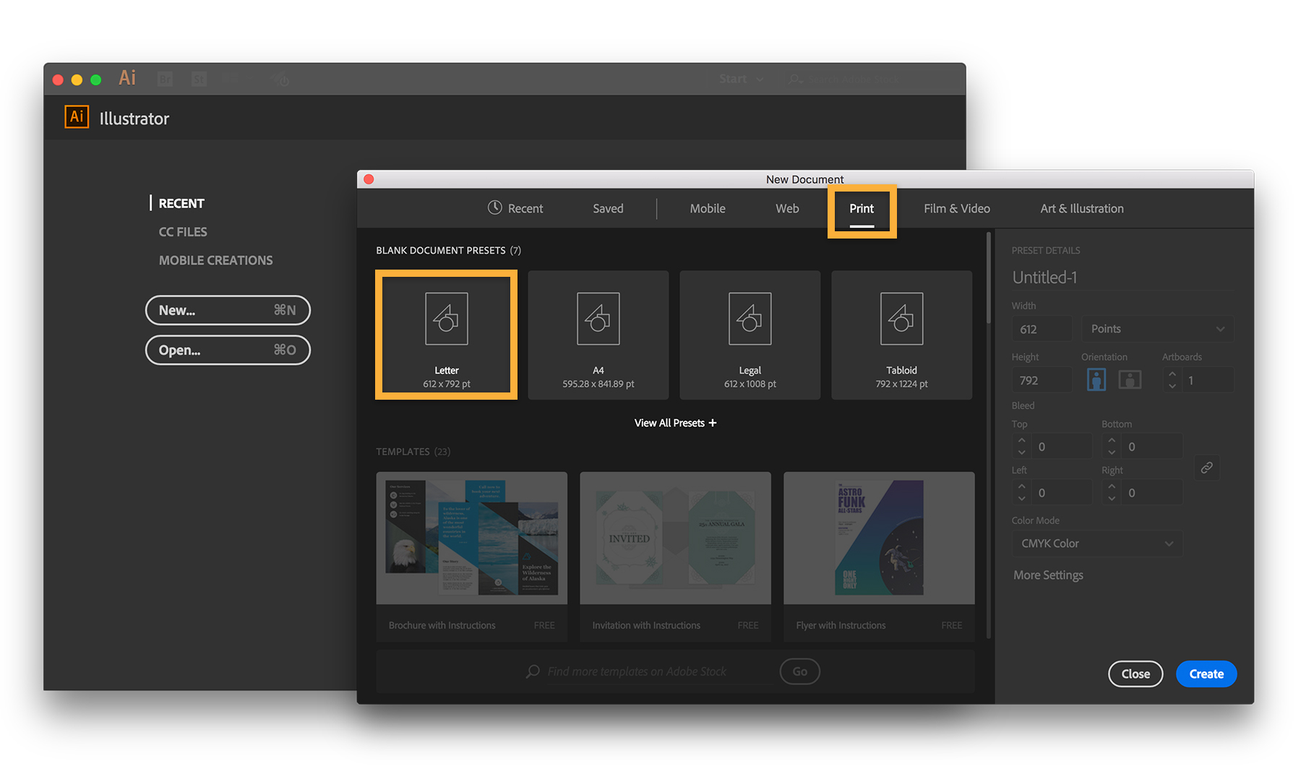The image size is (1301, 777).
Task: Decrease the Right bleed value
Action: pos(1112,499)
